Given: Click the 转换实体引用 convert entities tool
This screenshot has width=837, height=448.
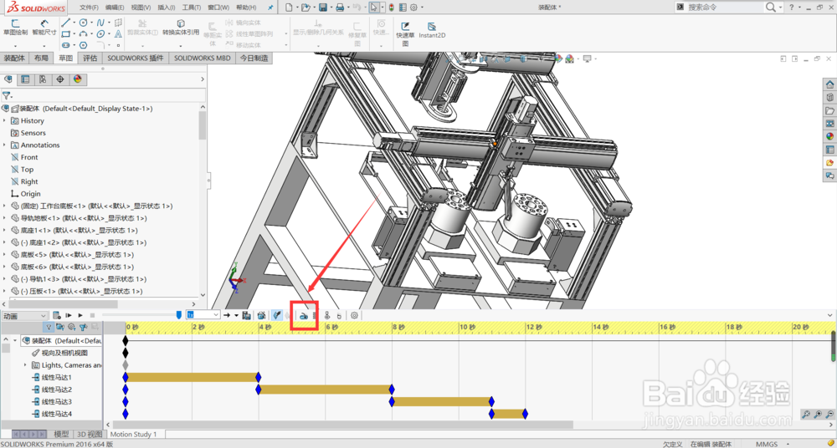Looking at the screenshot, I should pos(181,28).
